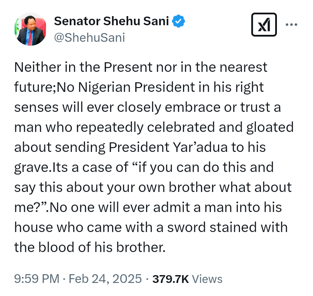Open the three-dot more options menu
The height and width of the screenshot is (296, 313).
click(291, 24)
